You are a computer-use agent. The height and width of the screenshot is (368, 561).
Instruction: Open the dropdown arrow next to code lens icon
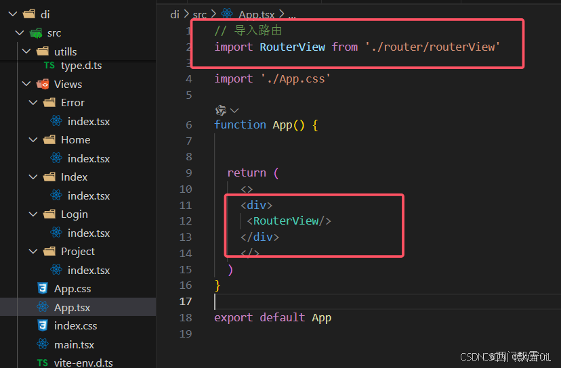tap(234, 110)
